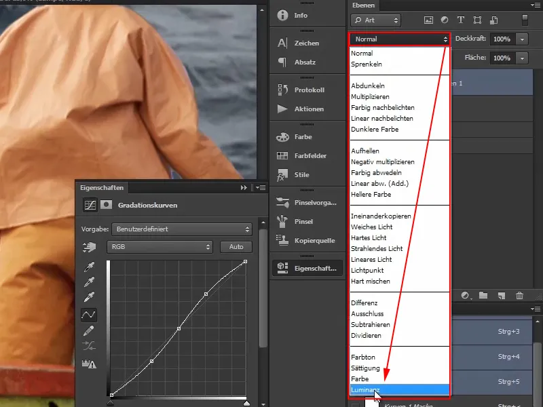Open the Vorgabe preset dropdown
This screenshot has height=407, width=543.
[182, 229]
